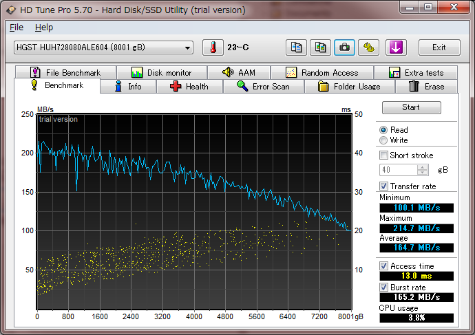Open the File menu
475x335 pixels.
coord(17,28)
